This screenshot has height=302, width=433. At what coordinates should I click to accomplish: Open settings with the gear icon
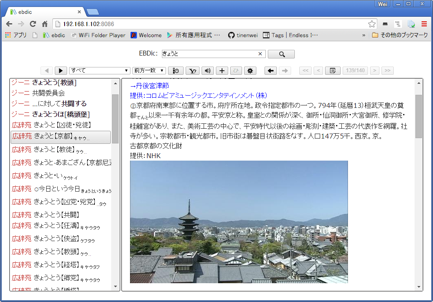coord(250,71)
